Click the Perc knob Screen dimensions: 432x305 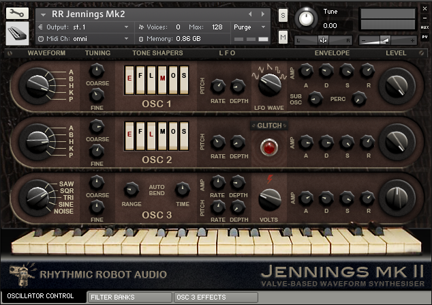click(359, 99)
